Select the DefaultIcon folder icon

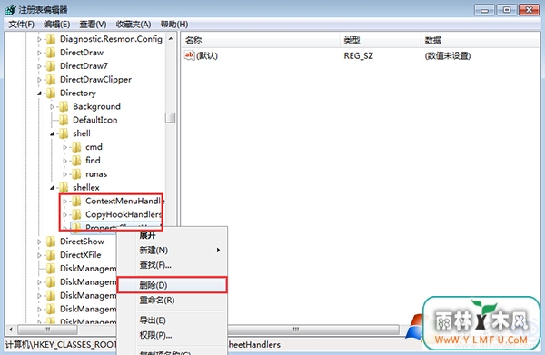click(64, 120)
